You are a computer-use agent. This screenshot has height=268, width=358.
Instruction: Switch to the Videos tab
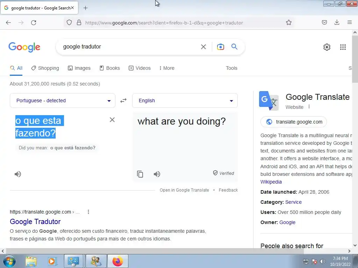click(x=140, y=68)
